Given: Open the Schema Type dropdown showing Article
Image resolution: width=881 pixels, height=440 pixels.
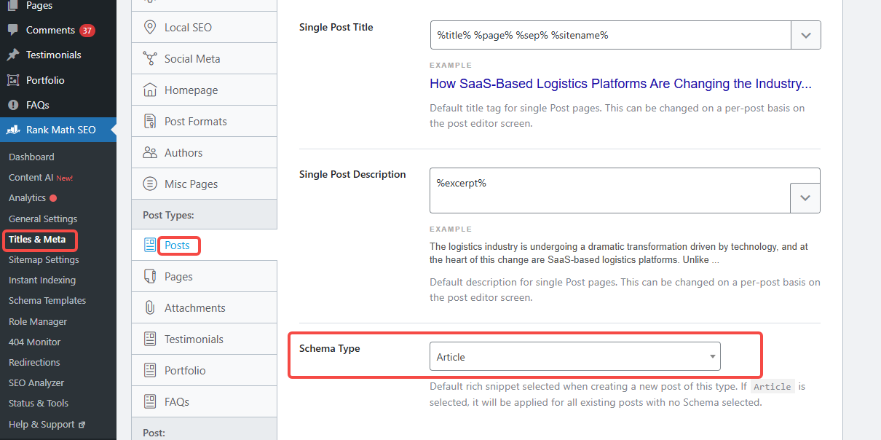Looking at the screenshot, I should point(574,356).
